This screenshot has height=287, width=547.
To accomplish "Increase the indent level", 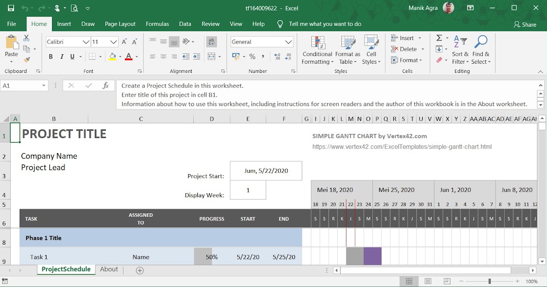I will pyautogui.click(x=196, y=56).
